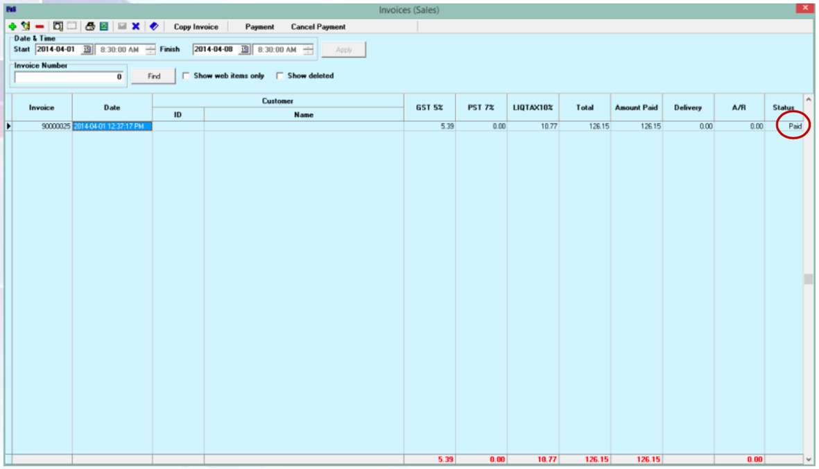This screenshot has height=469, width=819.
Task: Click the LIQTAX value 10.77 in invoice row
Action: [533, 126]
